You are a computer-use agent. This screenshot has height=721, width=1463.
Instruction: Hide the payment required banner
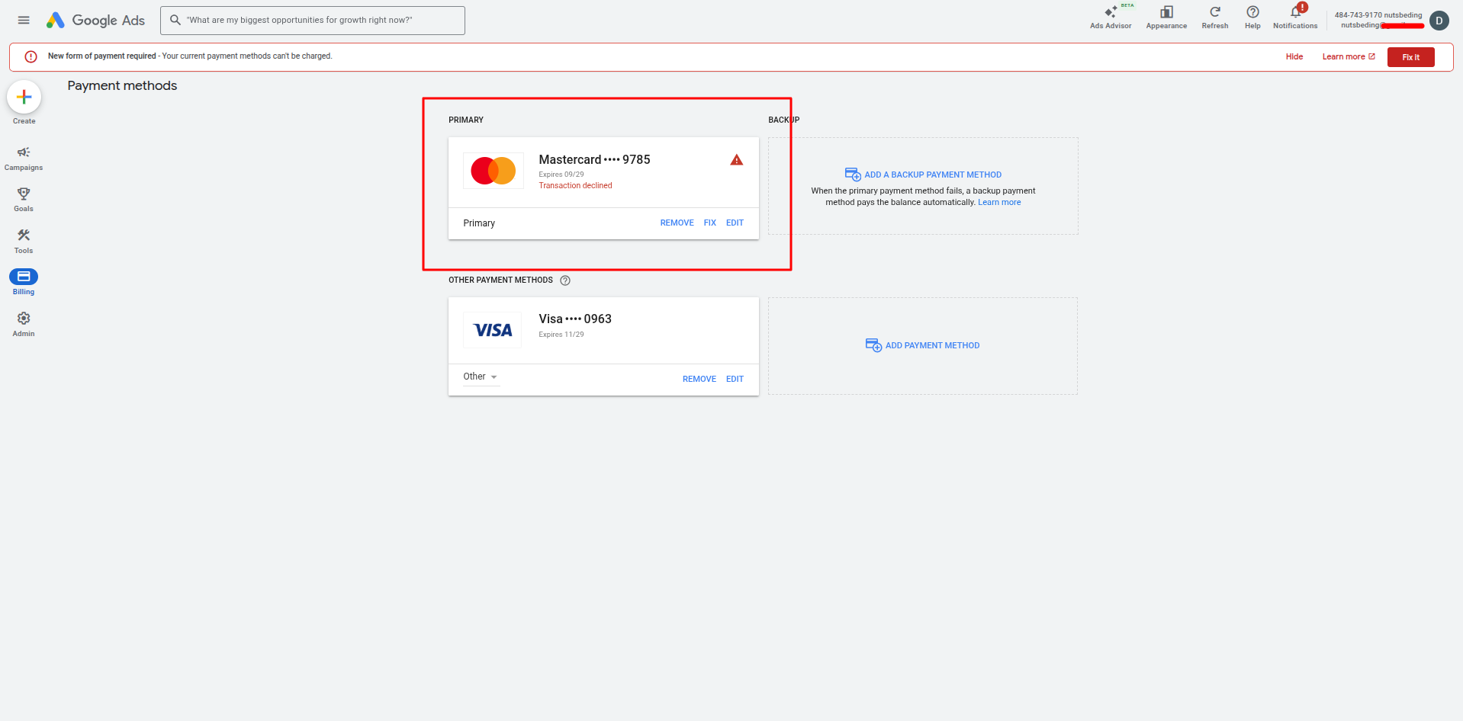(1294, 56)
